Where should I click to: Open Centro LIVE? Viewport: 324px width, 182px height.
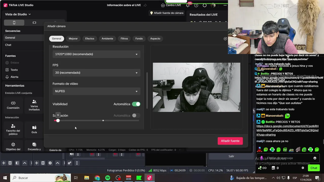[171, 5]
